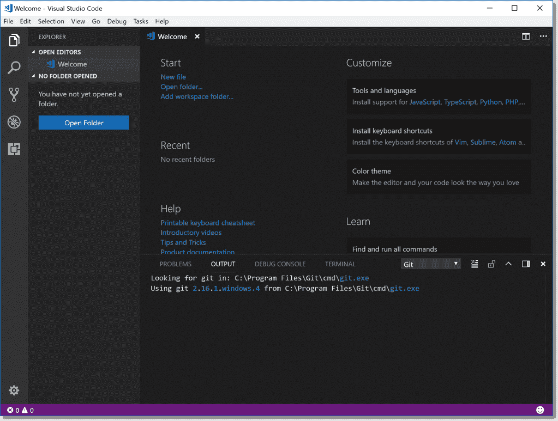Select Welcome in the Open Editors list

tap(84, 64)
